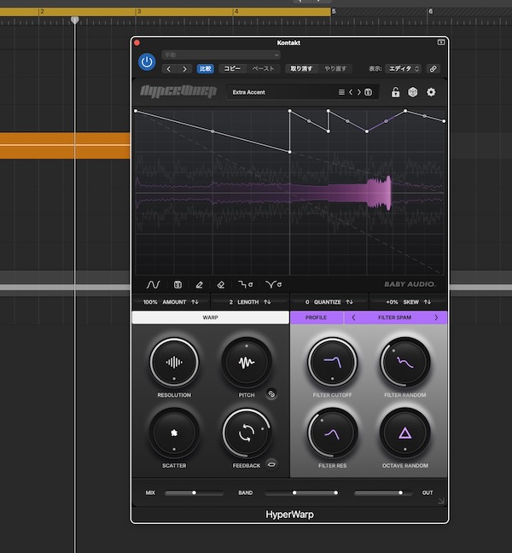Click the FILTER RANDOM knob
The width and height of the screenshot is (512, 553).
[x=405, y=362]
